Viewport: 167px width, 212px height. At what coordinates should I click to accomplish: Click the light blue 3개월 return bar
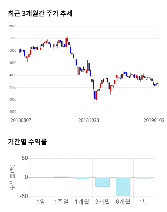pos(103,182)
